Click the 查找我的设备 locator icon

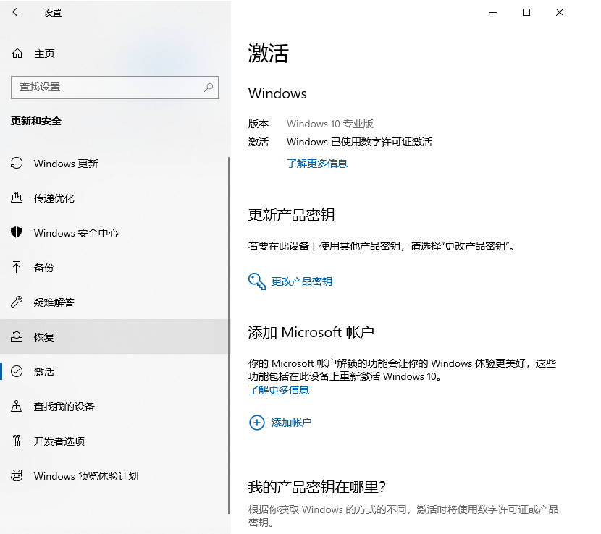click(17, 406)
